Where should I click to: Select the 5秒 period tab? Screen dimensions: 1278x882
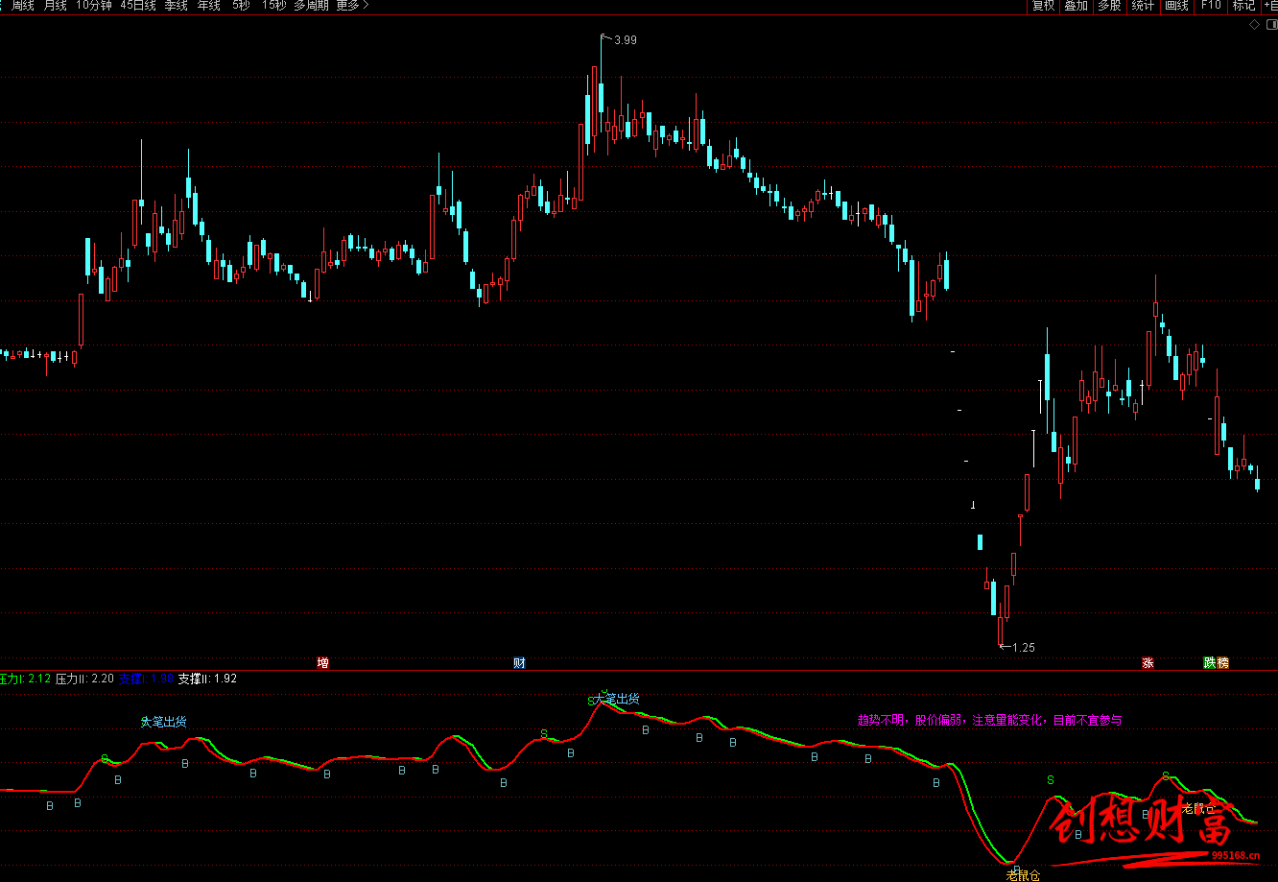241,6
